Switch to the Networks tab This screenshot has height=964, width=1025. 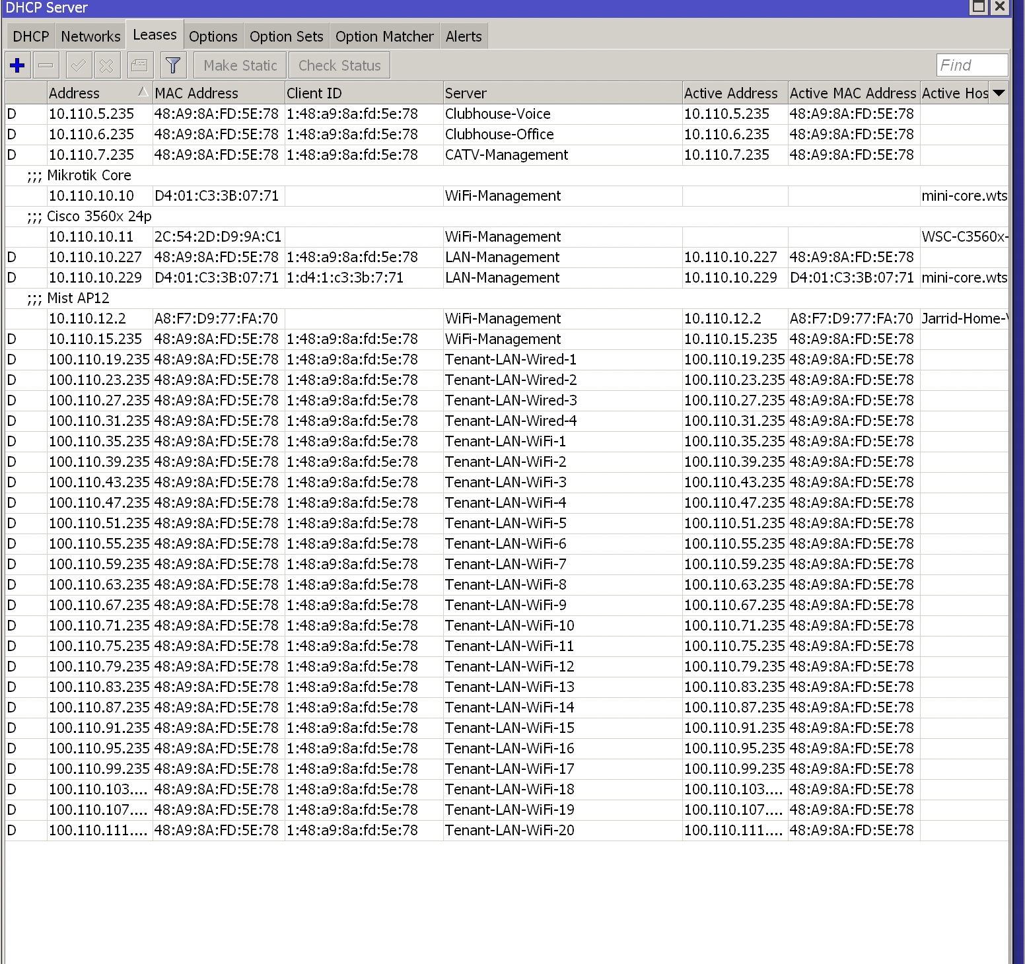[x=90, y=36]
